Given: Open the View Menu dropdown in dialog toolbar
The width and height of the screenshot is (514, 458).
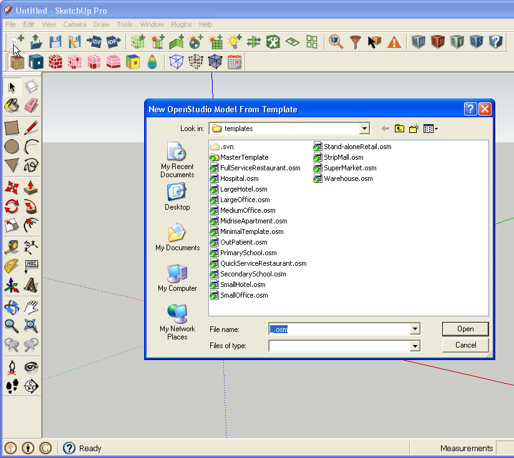Looking at the screenshot, I should pos(431,129).
